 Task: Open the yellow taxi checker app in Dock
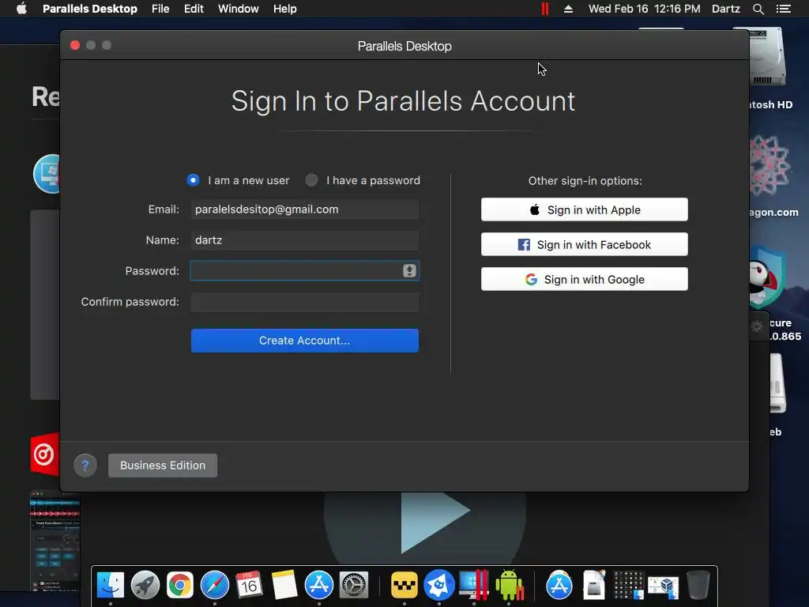click(x=404, y=585)
